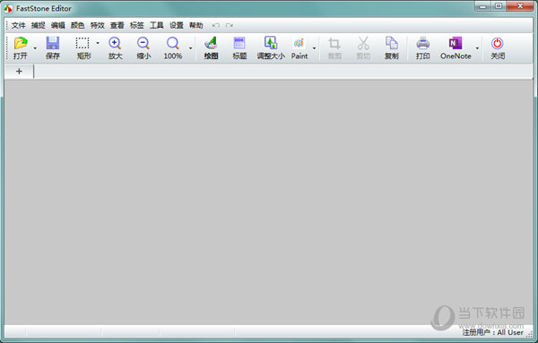Expand the dropdown arrow beside 100% zoom
This screenshot has height=343, width=538.
coord(190,48)
